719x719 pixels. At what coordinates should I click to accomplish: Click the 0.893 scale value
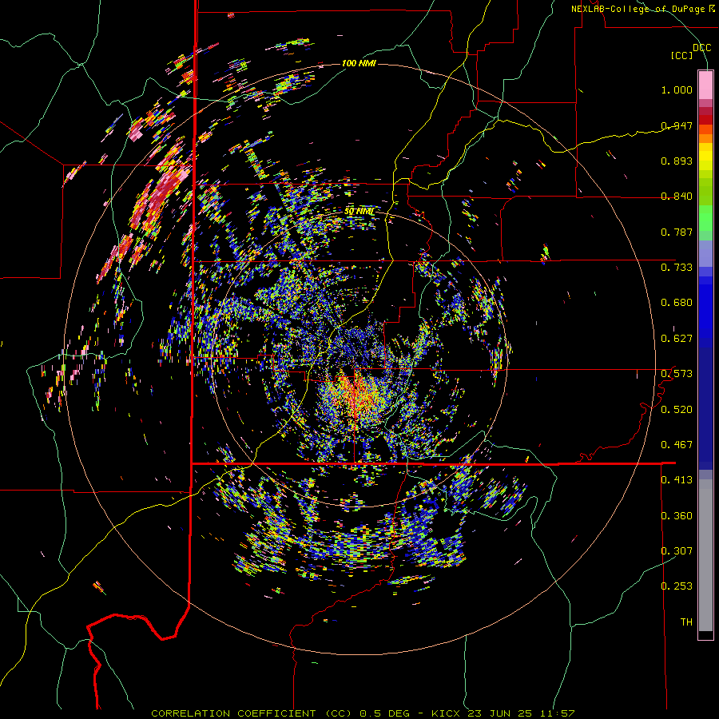pos(677,161)
